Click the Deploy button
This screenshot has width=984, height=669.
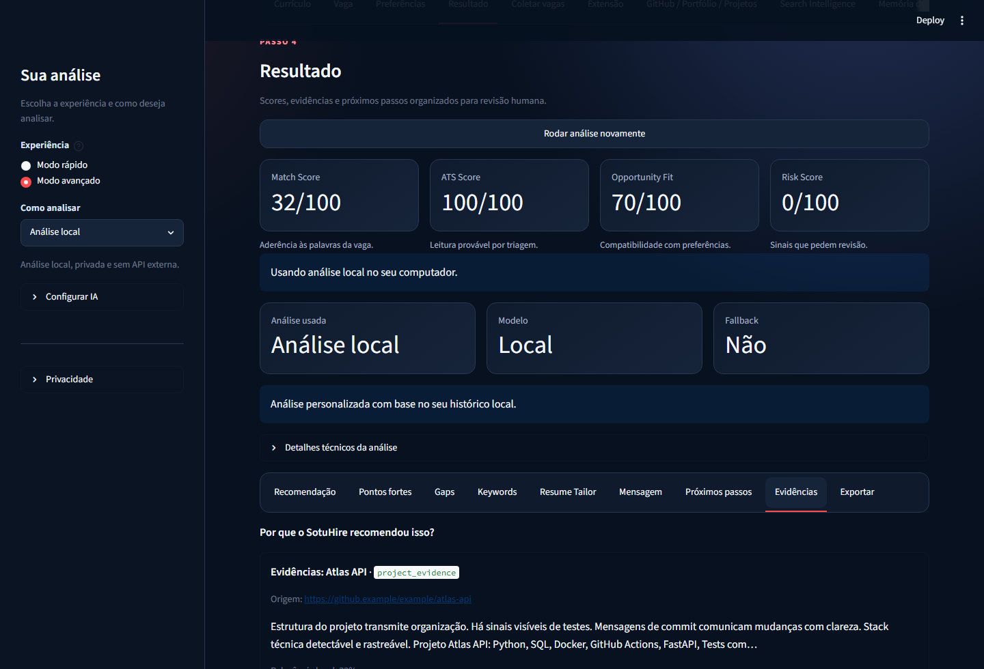930,20
